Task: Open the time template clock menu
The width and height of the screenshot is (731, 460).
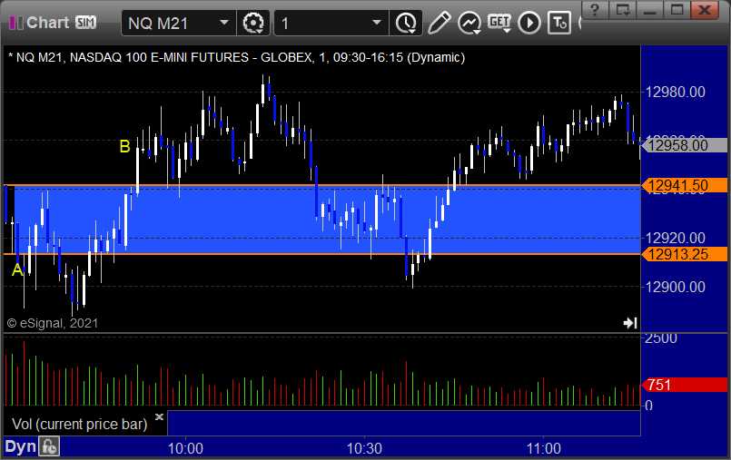Action: pos(406,23)
